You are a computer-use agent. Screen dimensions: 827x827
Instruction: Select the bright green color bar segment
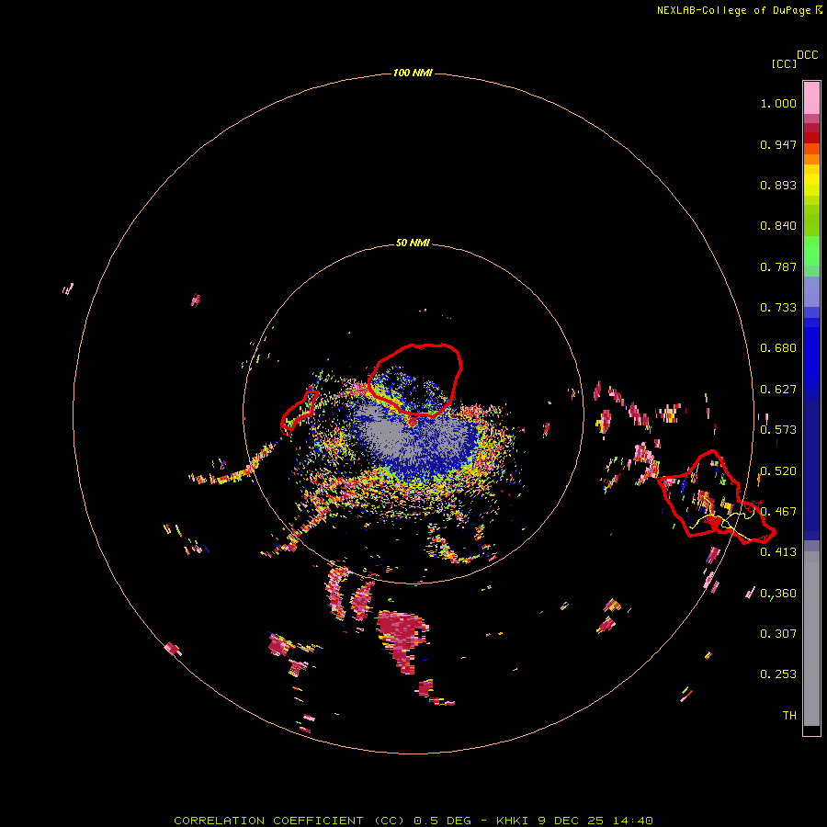tap(811, 251)
